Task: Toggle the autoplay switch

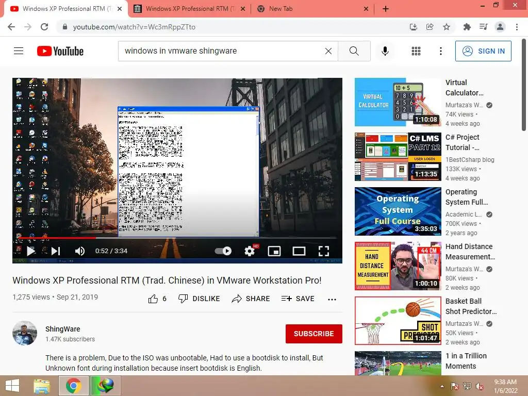Action: pos(223,251)
